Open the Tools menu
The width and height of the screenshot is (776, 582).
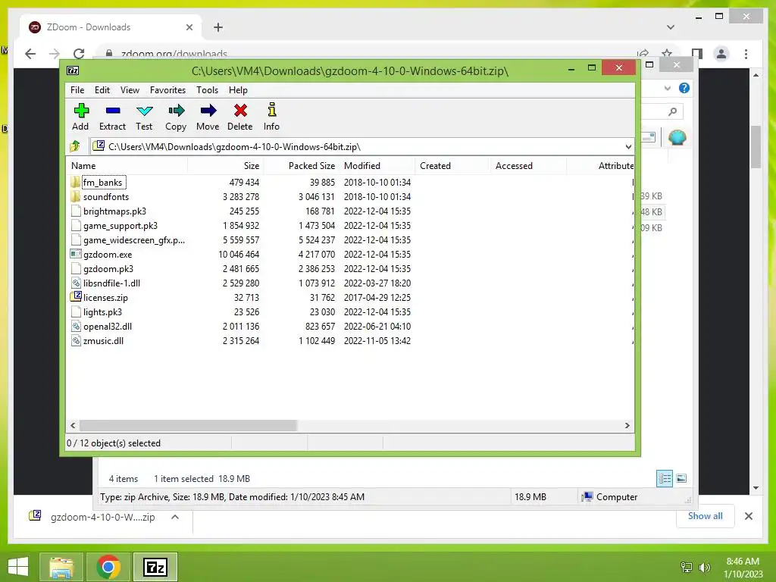click(x=207, y=90)
